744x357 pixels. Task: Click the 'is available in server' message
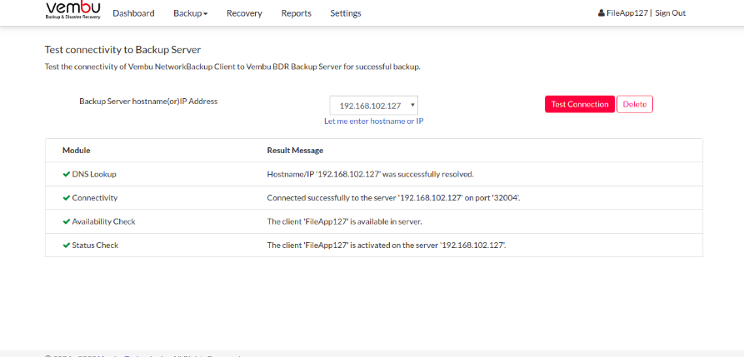tap(344, 221)
